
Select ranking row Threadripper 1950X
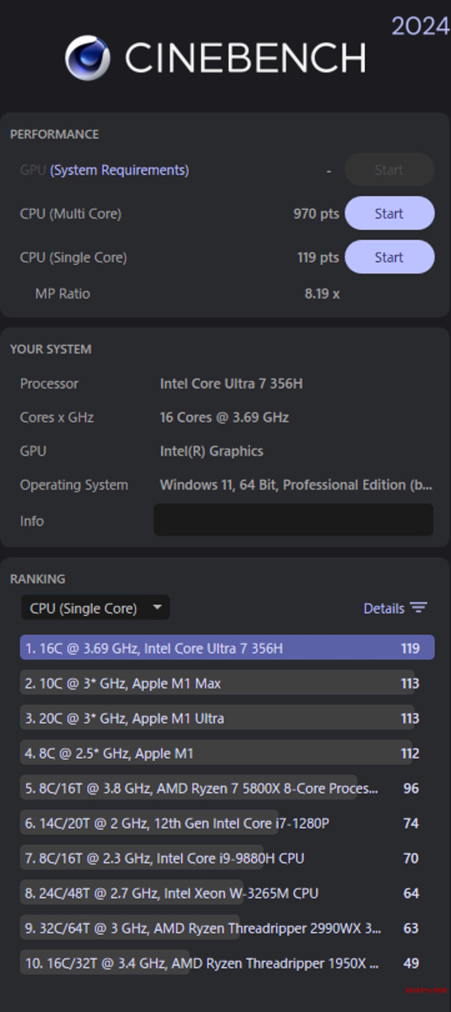(227, 963)
